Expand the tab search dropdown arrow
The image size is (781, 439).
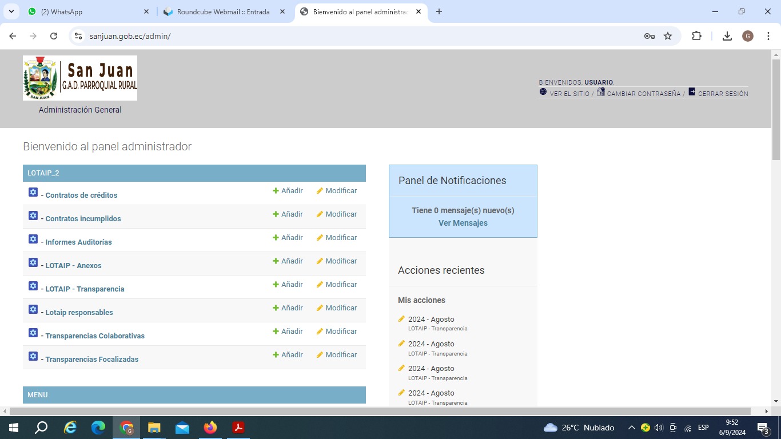pyautogui.click(x=11, y=11)
